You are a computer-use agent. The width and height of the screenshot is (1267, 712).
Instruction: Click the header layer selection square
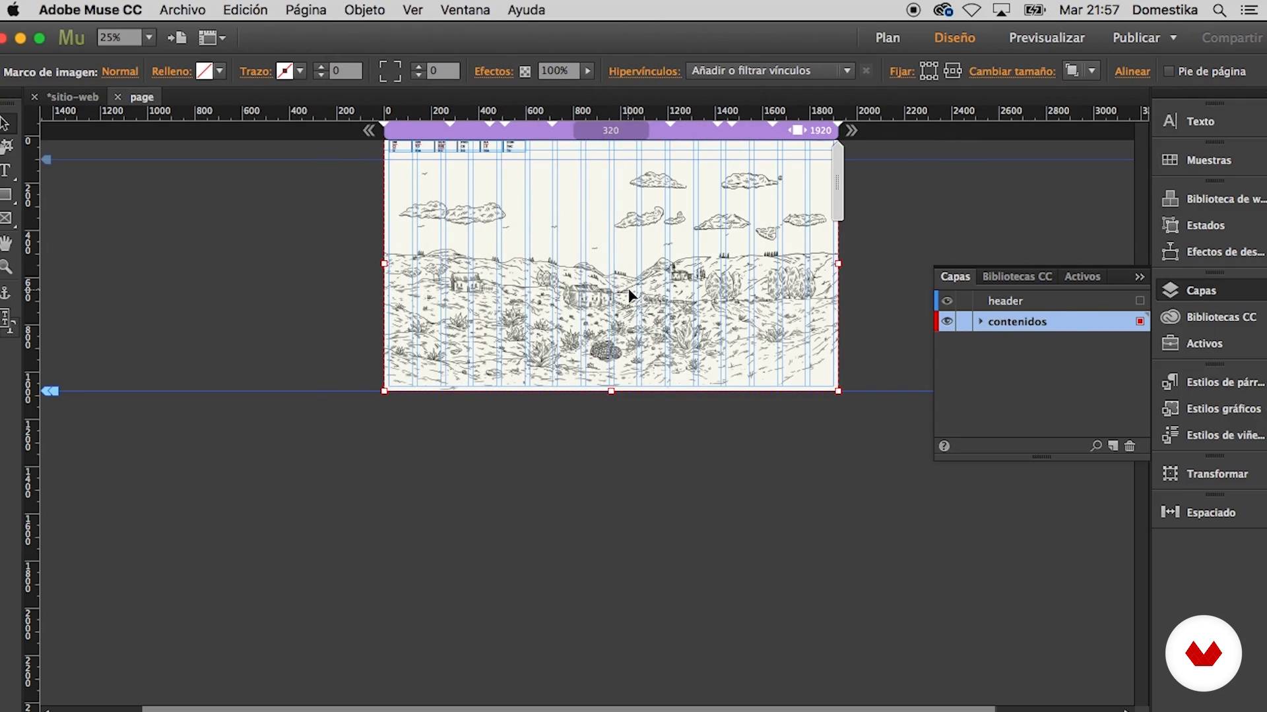point(1140,301)
